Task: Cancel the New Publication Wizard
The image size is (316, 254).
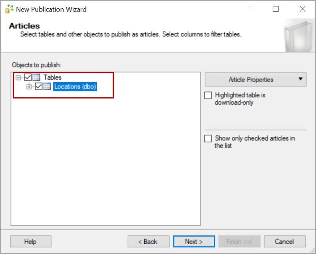Action: (285, 241)
